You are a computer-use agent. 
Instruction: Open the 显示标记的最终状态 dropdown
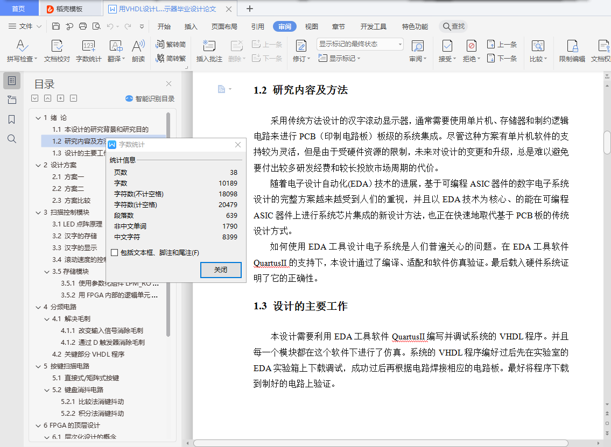pyautogui.click(x=360, y=44)
